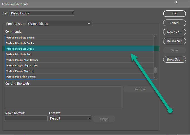
Task: Click the New Shortcut input field
Action: (x=26, y=118)
